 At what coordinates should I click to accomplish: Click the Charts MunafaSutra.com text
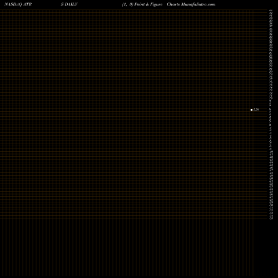pos(191,4)
